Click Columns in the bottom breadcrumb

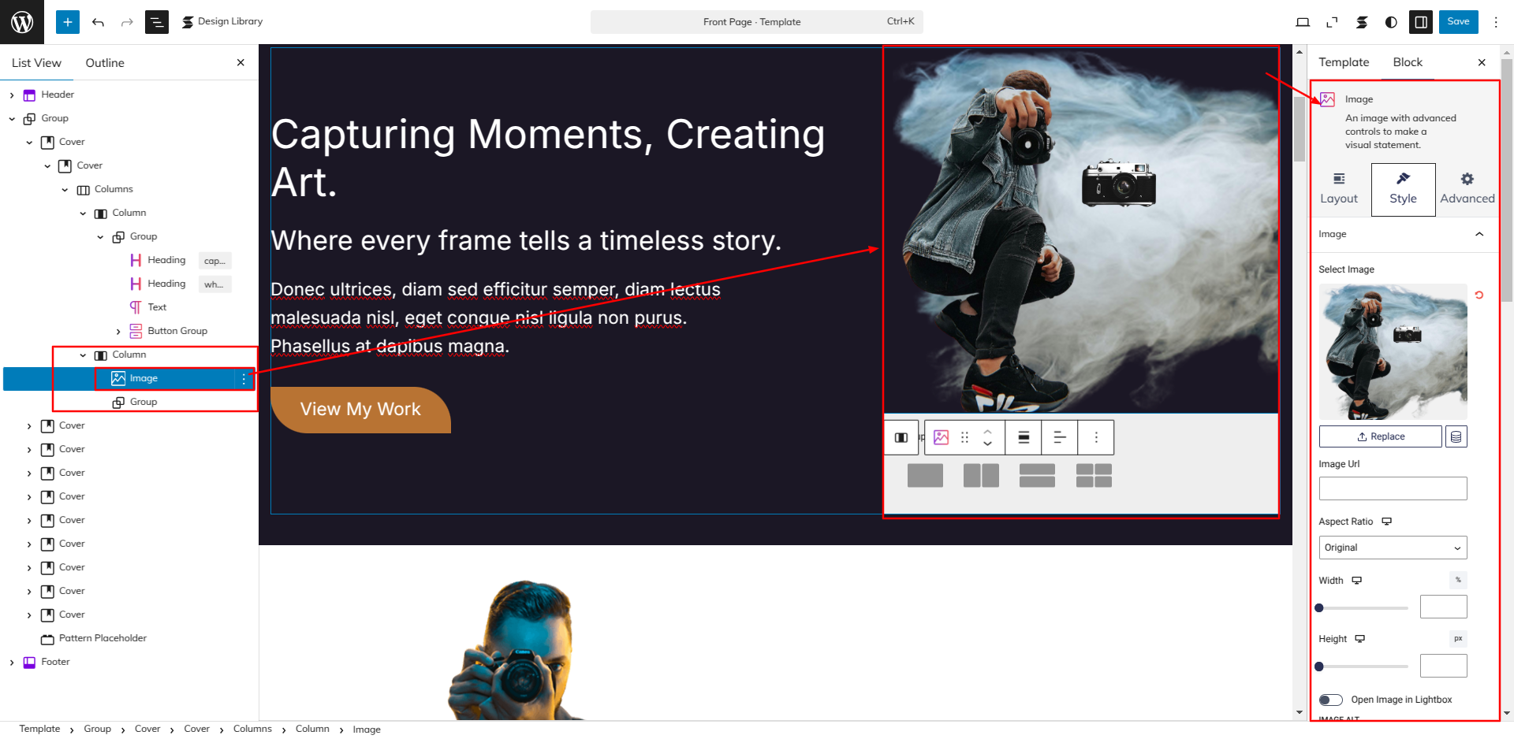click(252, 729)
